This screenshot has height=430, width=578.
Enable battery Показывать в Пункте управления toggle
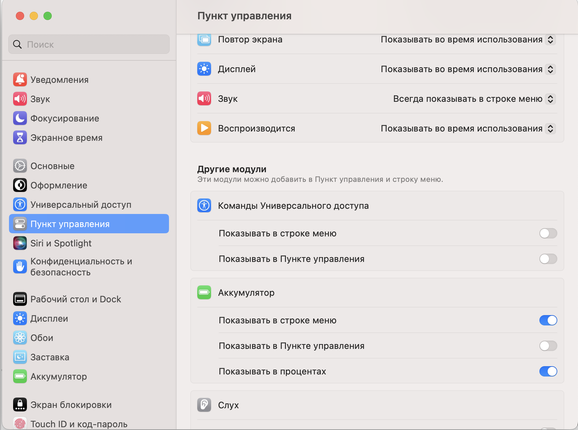click(x=548, y=346)
